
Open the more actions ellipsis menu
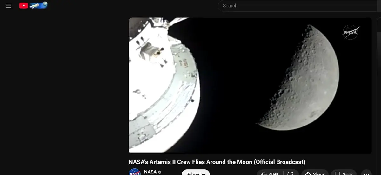point(366,172)
